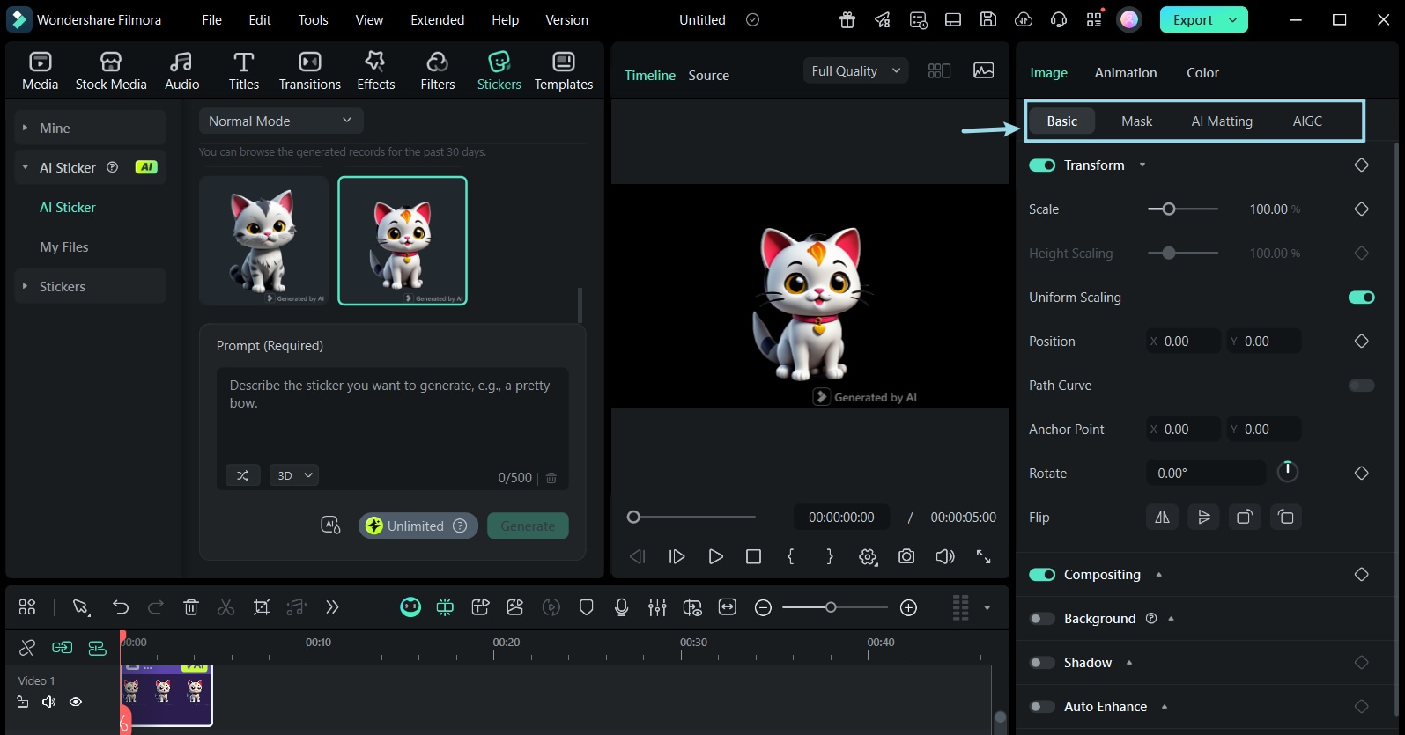Switch to the Color tab

tap(1202, 73)
